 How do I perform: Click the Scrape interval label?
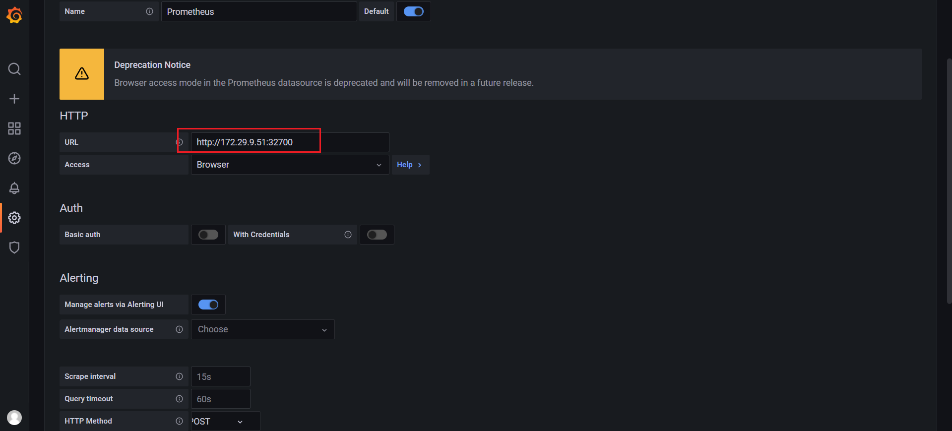90,376
